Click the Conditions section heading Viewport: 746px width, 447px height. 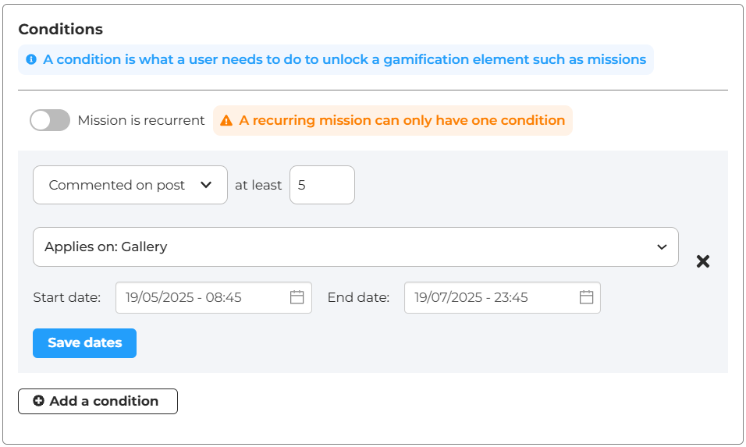[x=61, y=29]
